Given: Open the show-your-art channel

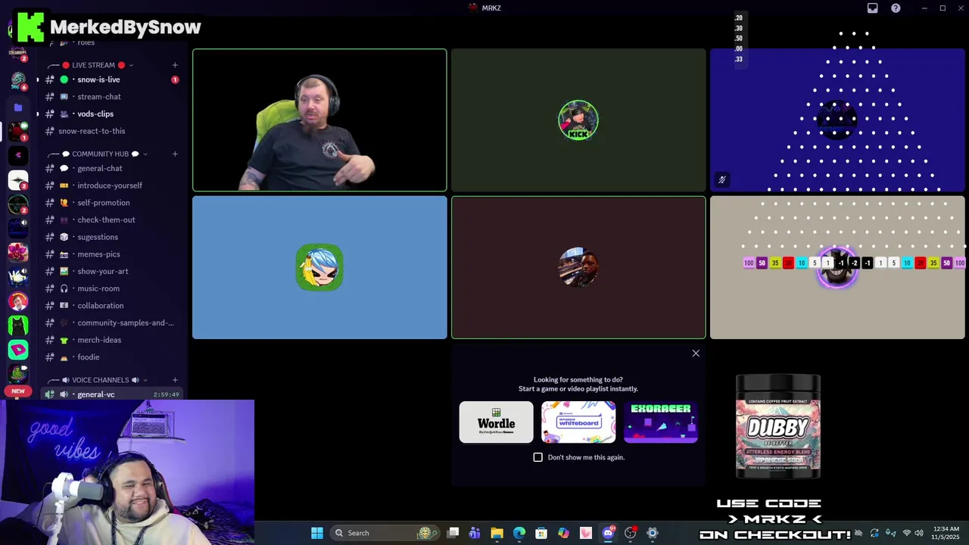Looking at the screenshot, I should click(x=111, y=271).
